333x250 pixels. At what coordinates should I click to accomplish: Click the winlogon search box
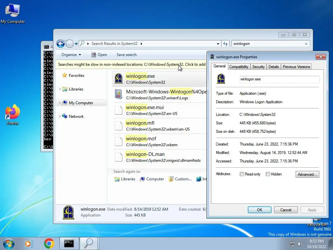tap(268, 44)
